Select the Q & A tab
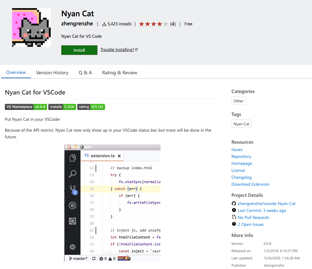 pyautogui.click(x=85, y=72)
